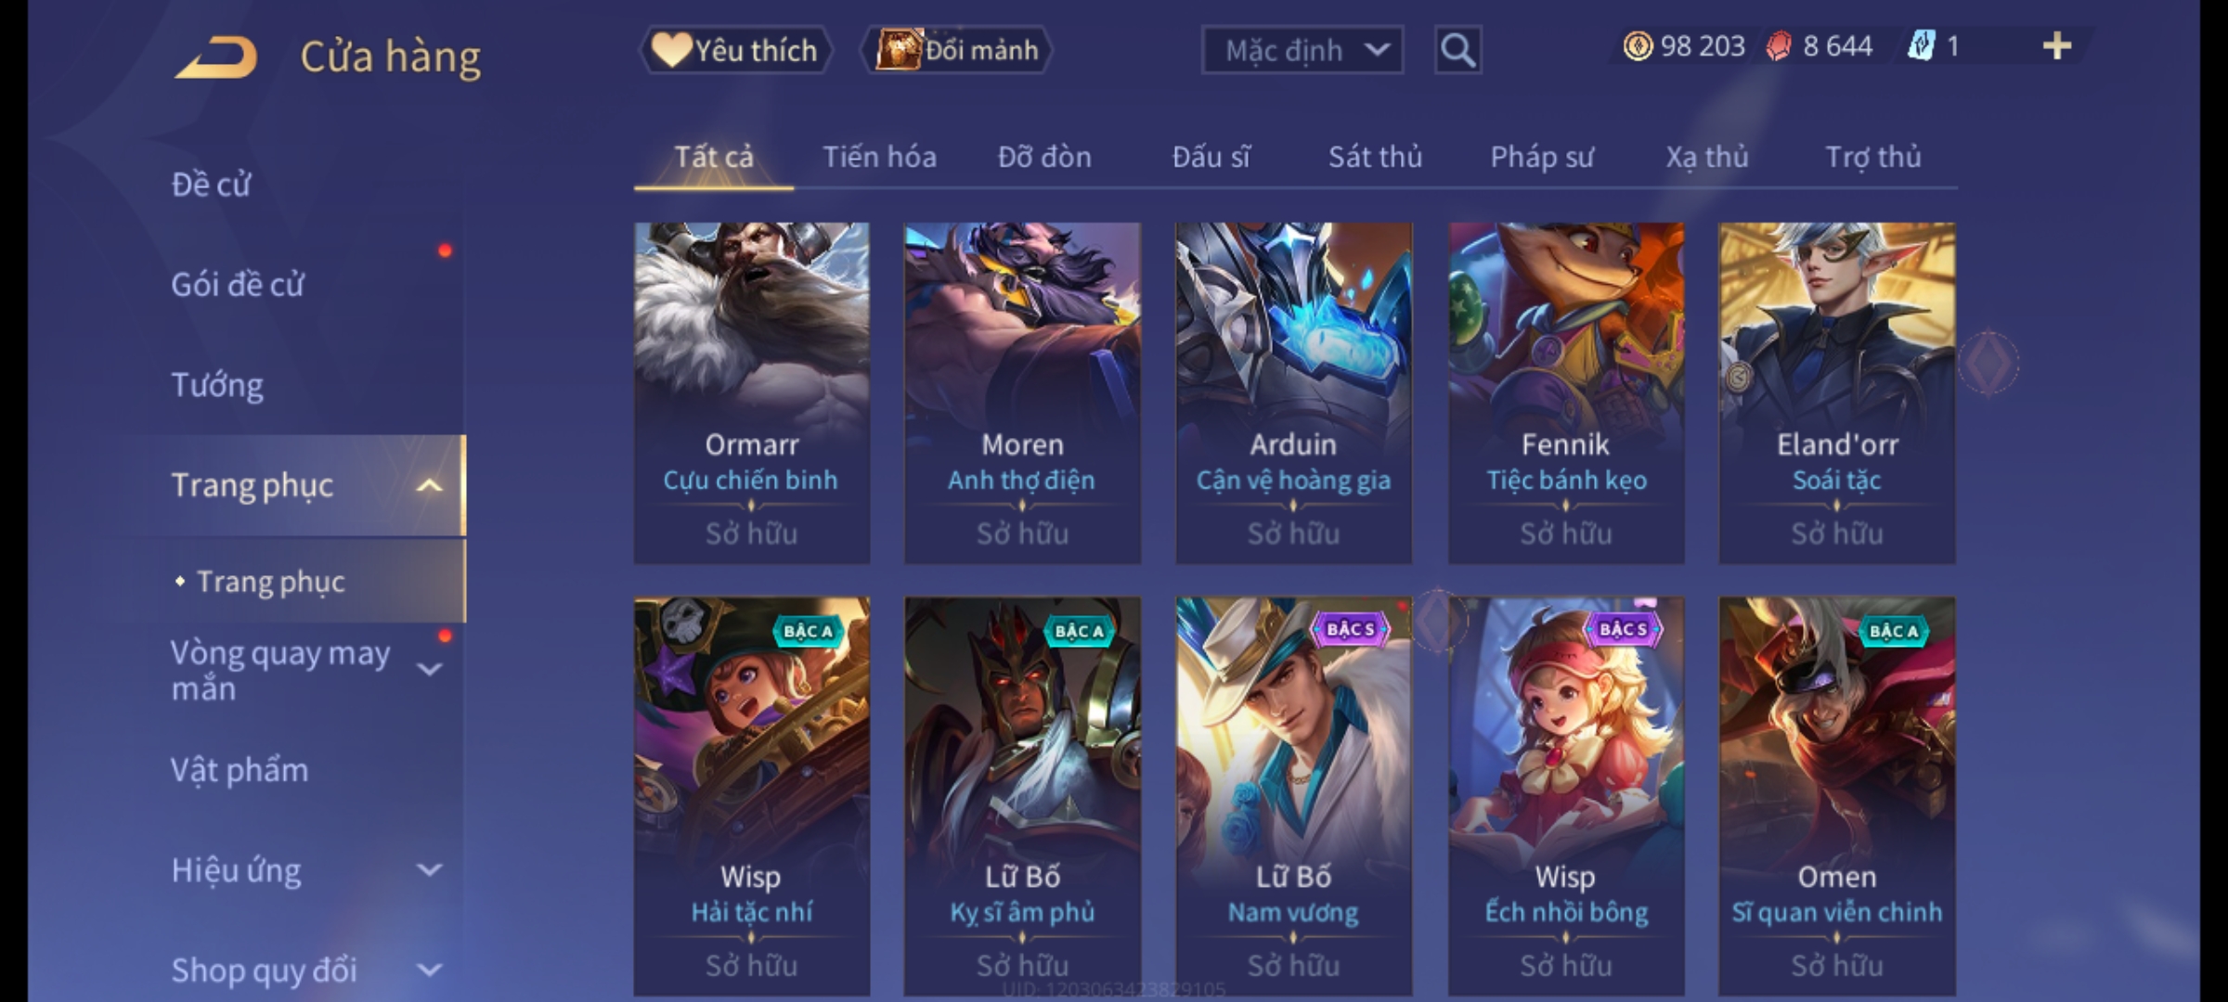Image resolution: width=2228 pixels, height=1002 pixels.
Task: Select Fennik Tiệc bánh kẹo skin card
Action: click(1566, 392)
